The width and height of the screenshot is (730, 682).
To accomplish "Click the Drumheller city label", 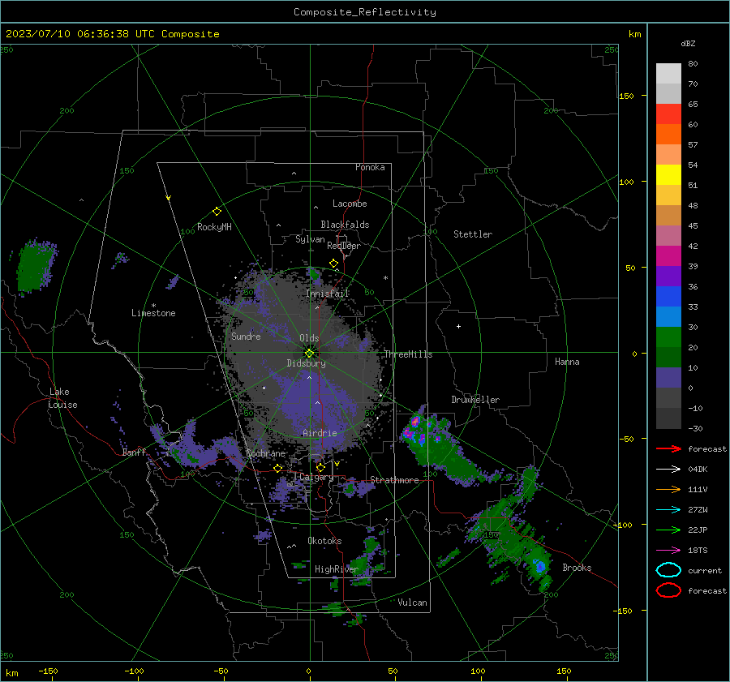I will coord(475,400).
